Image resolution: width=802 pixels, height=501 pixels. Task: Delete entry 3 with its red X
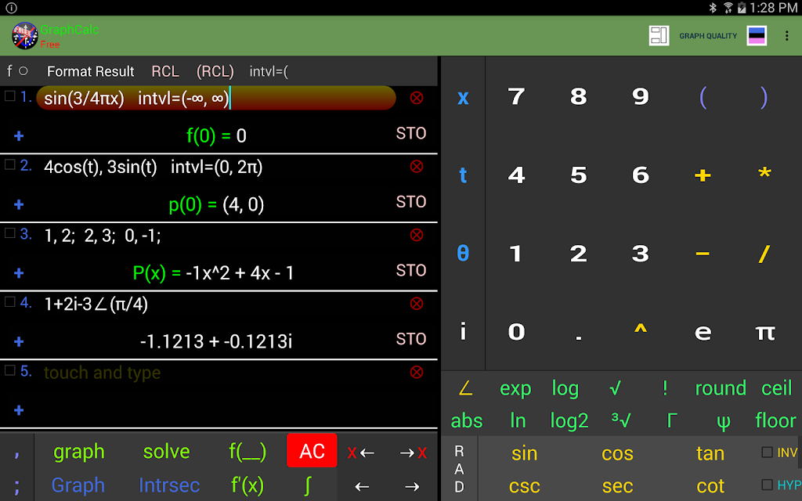pos(417,235)
